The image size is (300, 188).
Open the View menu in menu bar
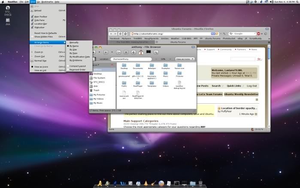pos(33,2)
